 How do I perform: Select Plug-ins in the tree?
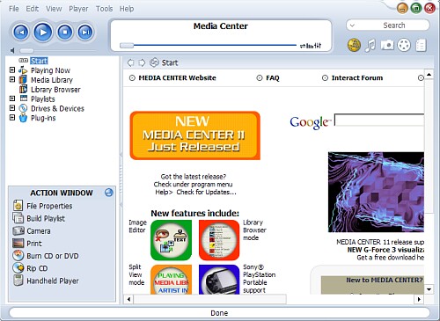click(43, 118)
